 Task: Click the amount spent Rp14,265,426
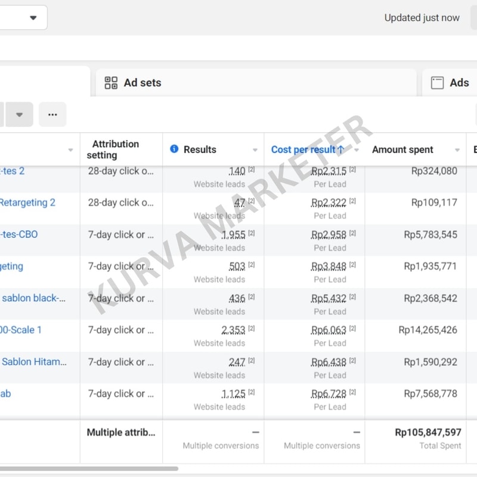click(x=428, y=330)
